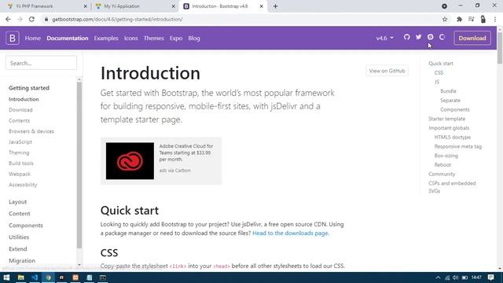Open the Slack icon in navbar

coord(431,37)
